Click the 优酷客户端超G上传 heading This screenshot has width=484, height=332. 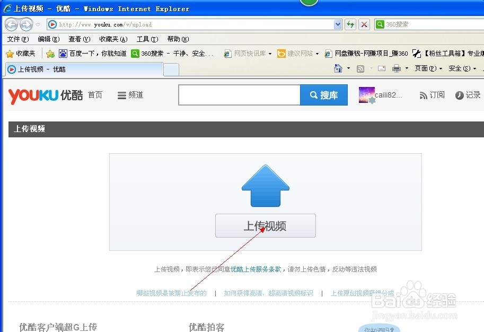pos(58,327)
